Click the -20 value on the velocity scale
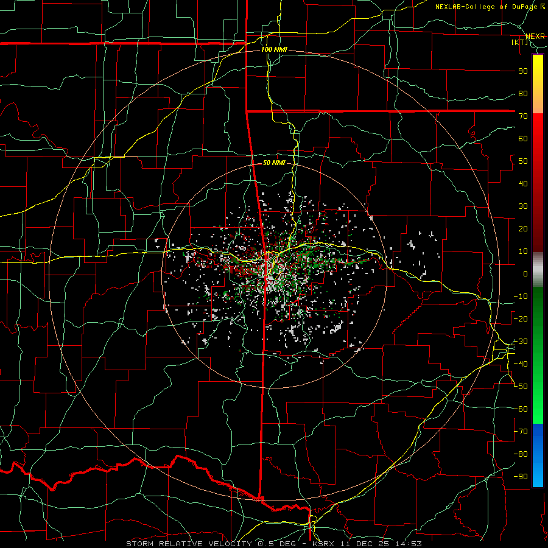The width and height of the screenshot is (548, 548). click(x=521, y=319)
